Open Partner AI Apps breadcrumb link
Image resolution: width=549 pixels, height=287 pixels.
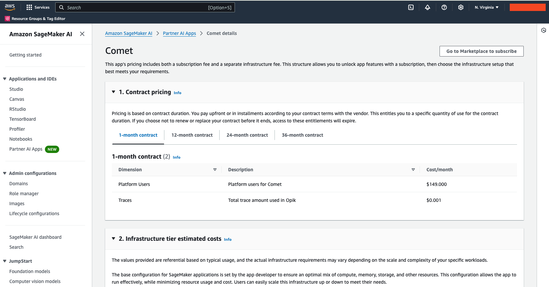tap(179, 33)
